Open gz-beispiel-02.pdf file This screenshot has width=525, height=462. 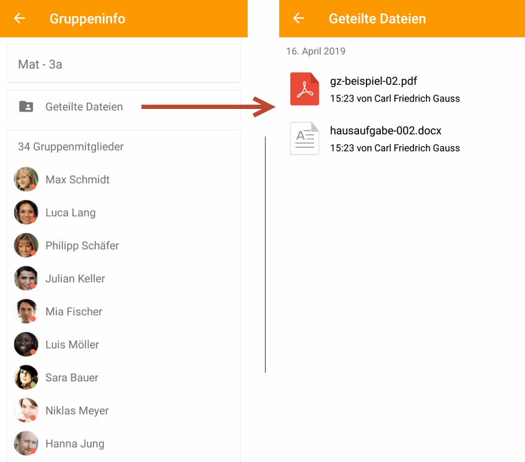pos(374,81)
